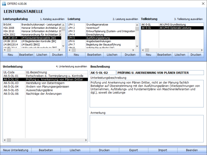Click right arrow of Teilleistung horizontal scrollbar
This screenshot has width=207, height=155.
click(x=202, y=50)
